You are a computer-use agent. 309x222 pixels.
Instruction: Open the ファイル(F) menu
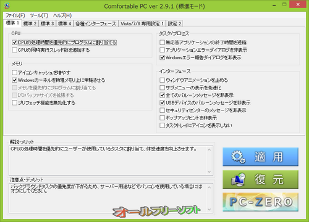coord(15,15)
